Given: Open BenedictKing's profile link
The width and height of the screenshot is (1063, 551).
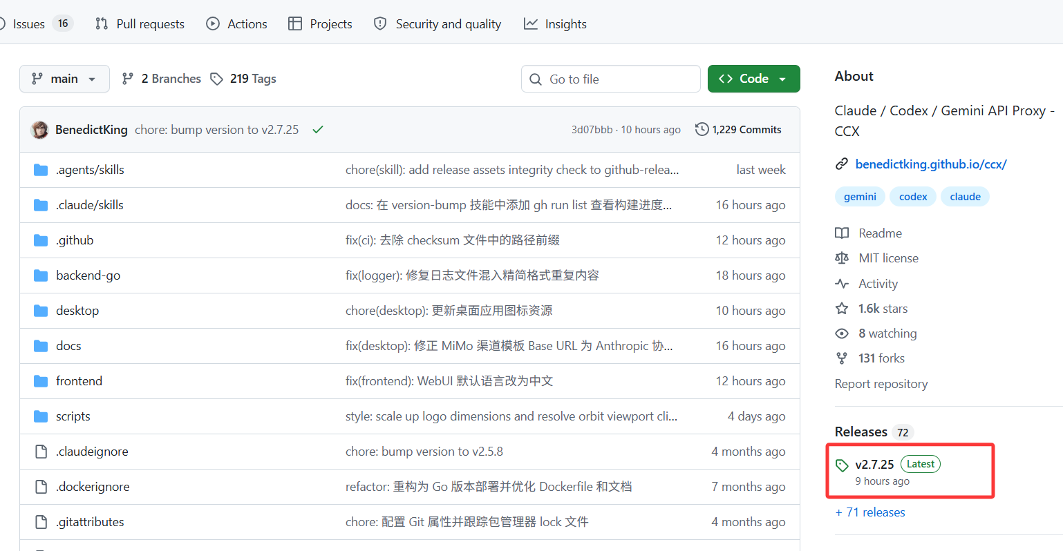Looking at the screenshot, I should [x=91, y=130].
